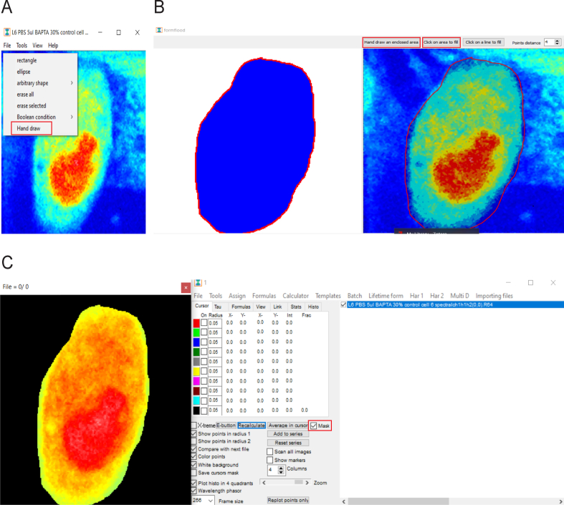Click the hourglass app icon of the formflood window
Viewport: 564px width, 505px height.
[159, 30]
